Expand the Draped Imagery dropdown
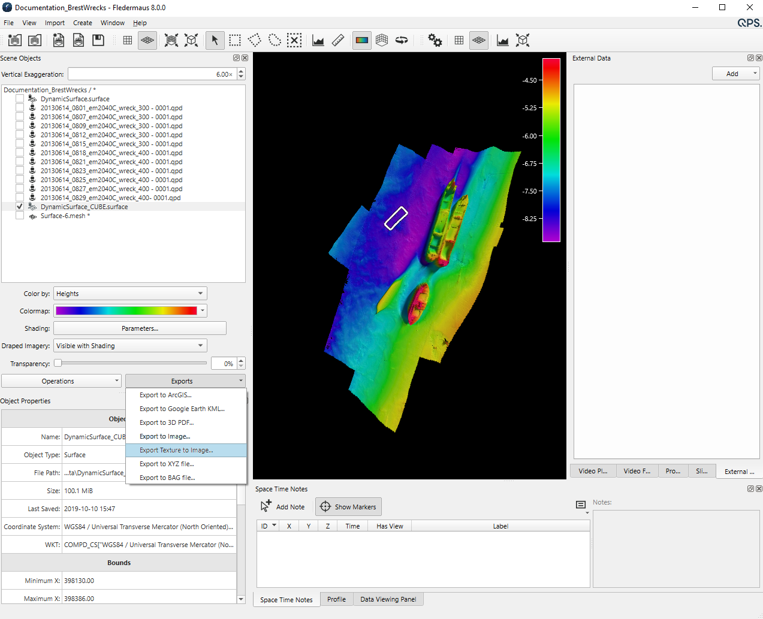The width and height of the screenshot is (763, 619). 130,346
